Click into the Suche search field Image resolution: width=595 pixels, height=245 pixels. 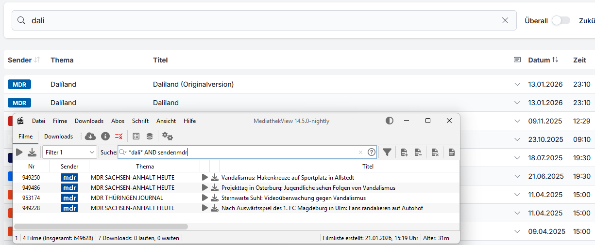243,153
